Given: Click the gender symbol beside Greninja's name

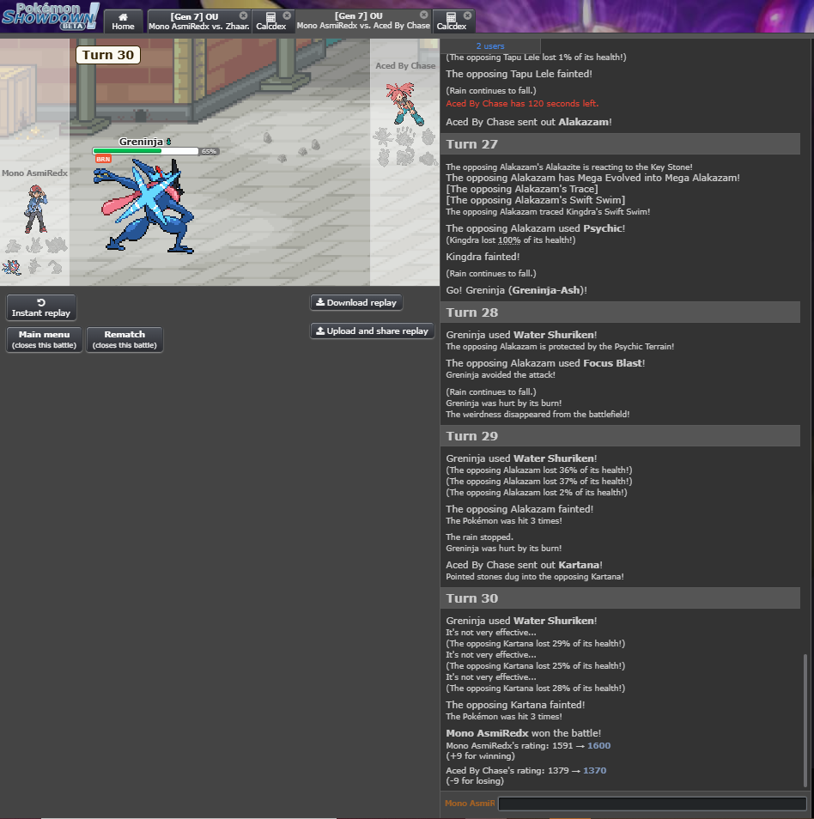Looking at the screenshot, I should pos(168,142).
